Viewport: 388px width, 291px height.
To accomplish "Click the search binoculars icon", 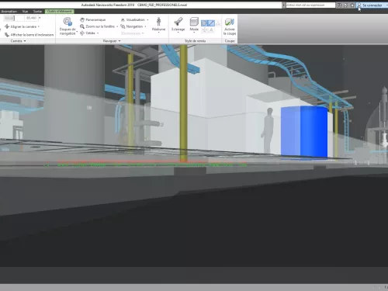I will 339,5.
